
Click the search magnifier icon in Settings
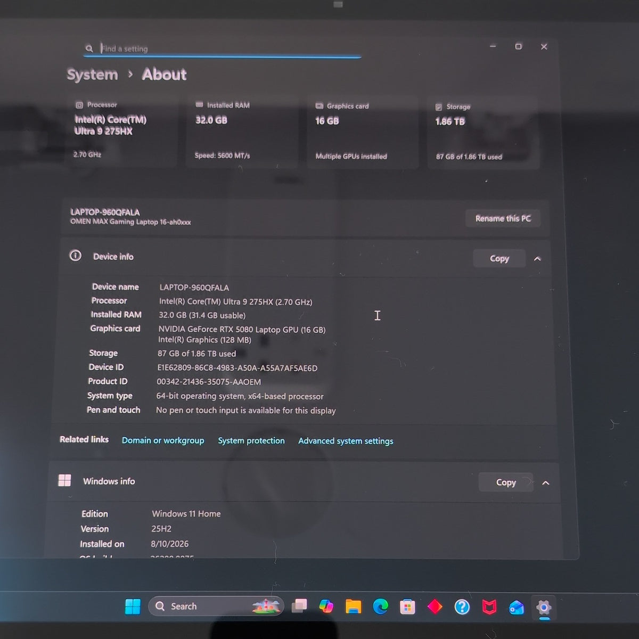coord(89,48)
